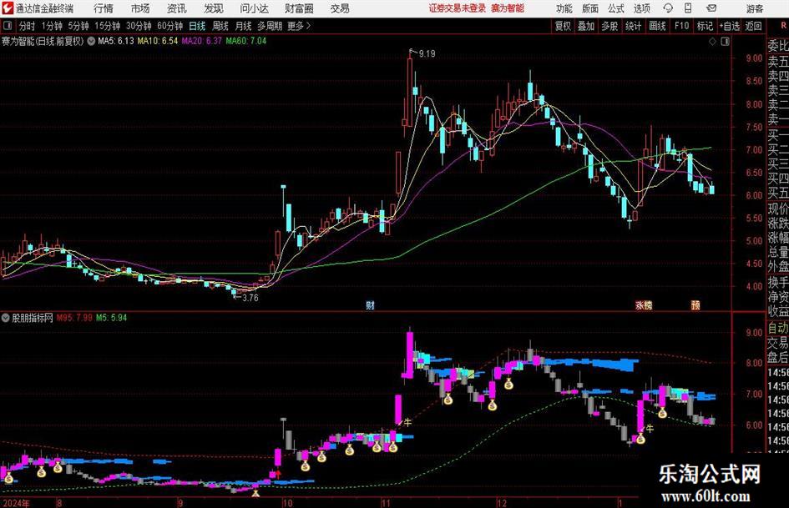Open the 功能 menu
The height and width of the screenshot is (508, 789).
tap(564, 8)
